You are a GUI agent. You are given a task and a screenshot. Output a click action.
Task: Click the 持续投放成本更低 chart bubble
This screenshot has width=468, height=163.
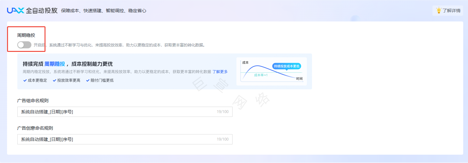[x=287, y=66]
